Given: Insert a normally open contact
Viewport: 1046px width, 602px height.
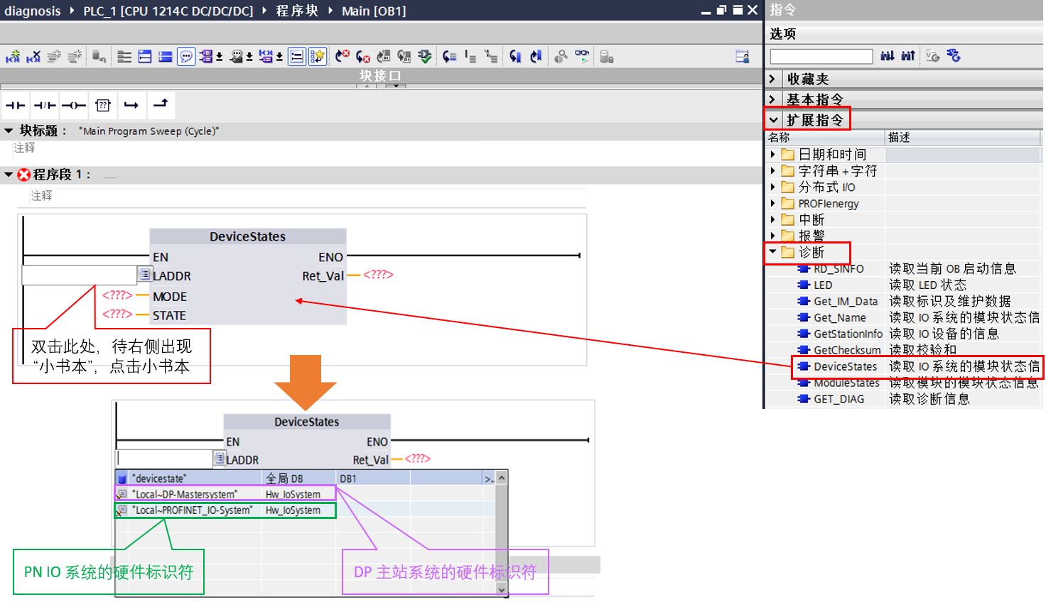Looking at the screenshot, I should tap(15, 106).
